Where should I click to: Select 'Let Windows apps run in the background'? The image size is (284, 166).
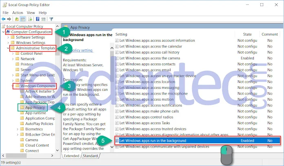tap(197, 141)
